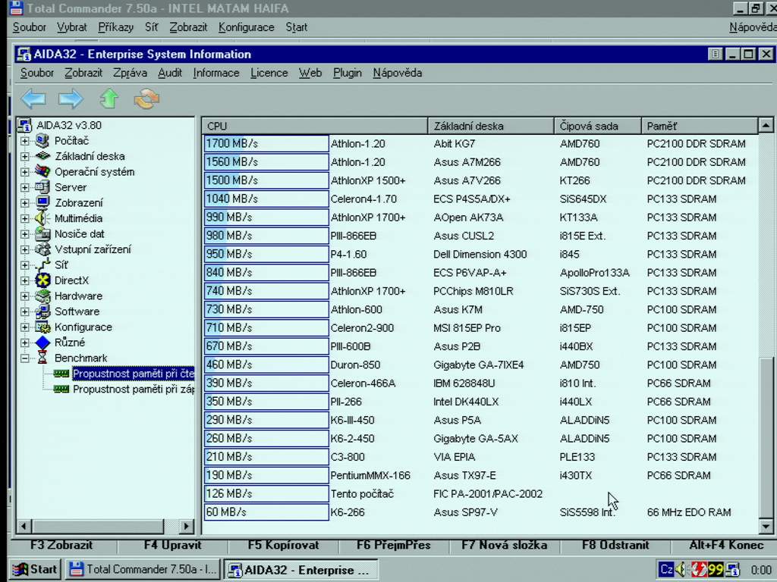Open the AIDA32 Licence menu
The height and width of the screenshot is (582, 777).
[269, 73]
